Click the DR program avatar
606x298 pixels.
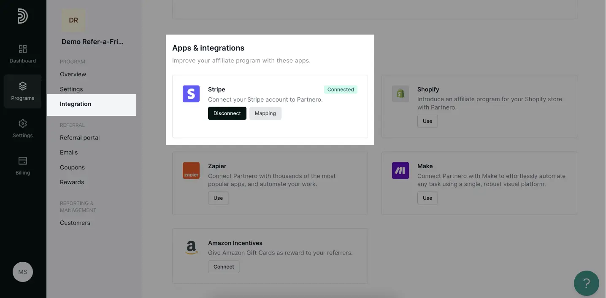click(73, 20)
